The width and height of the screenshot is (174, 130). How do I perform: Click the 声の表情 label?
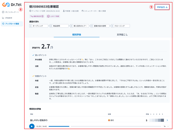(x=38, y=60)
